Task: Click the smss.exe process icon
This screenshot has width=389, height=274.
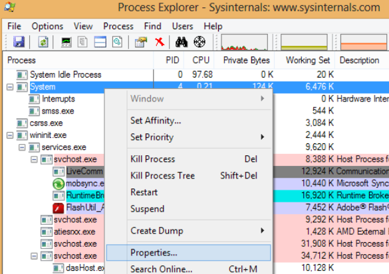Action: (x=34, y=111)
